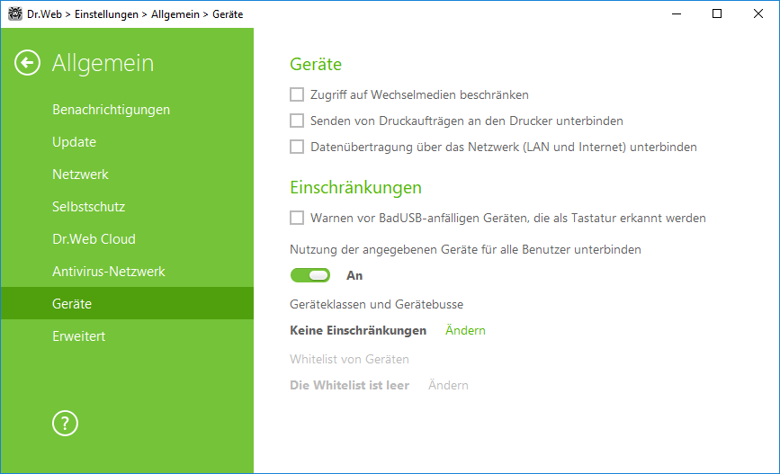
Task: Click the An label beside the switch
Action: 354,275
